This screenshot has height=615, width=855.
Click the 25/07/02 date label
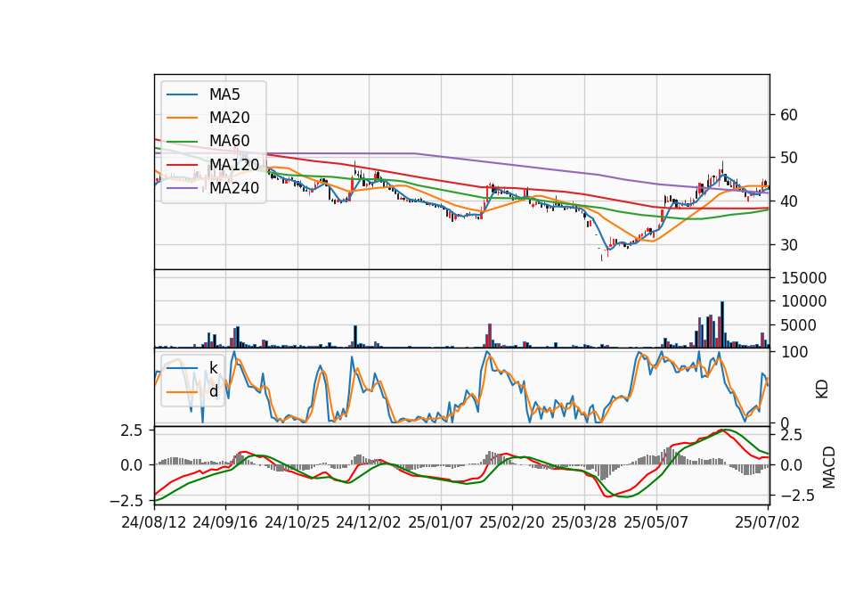(x=767, y=522)
